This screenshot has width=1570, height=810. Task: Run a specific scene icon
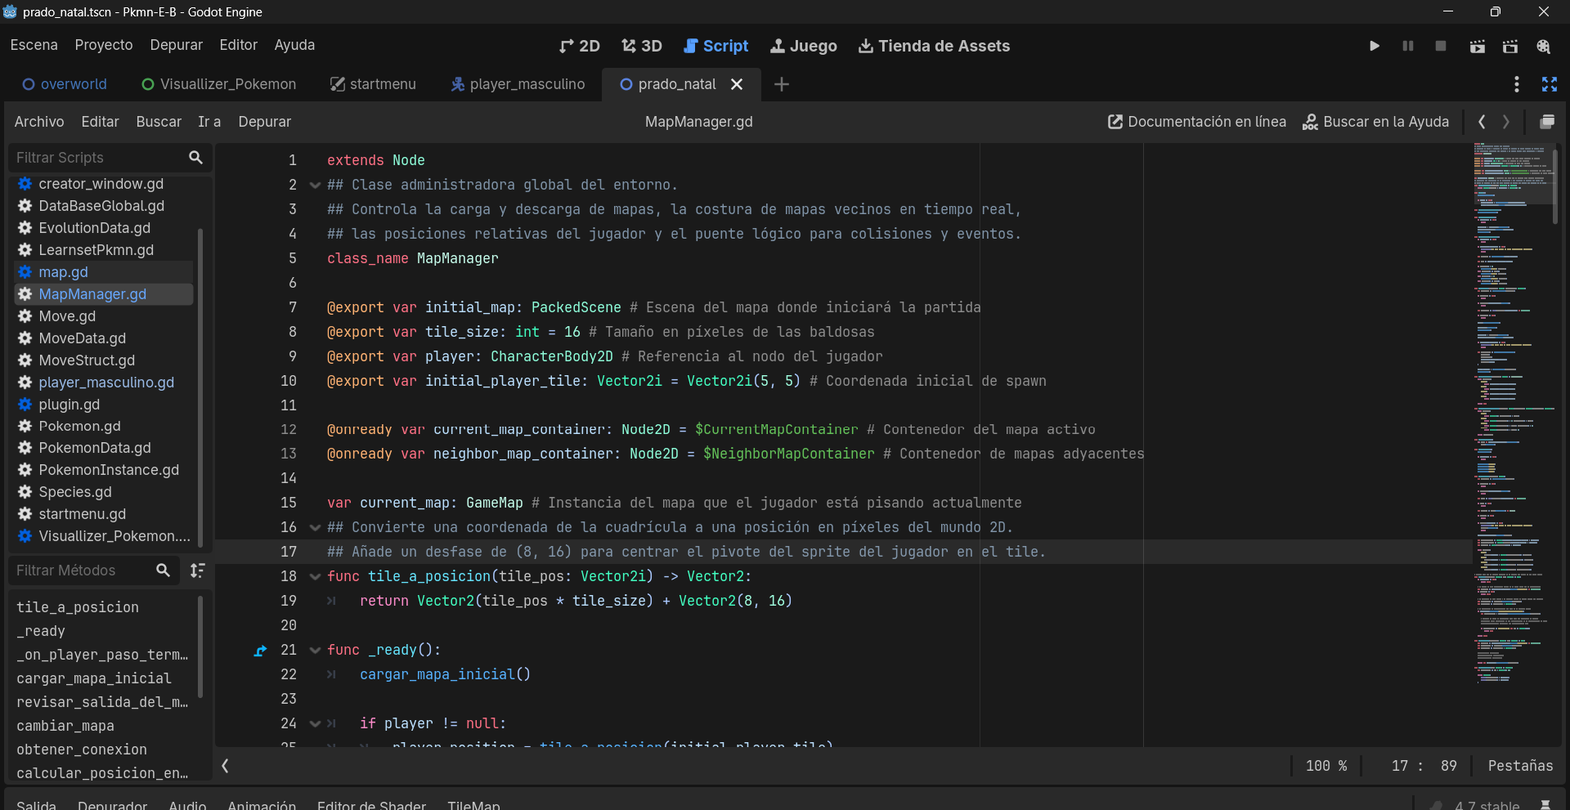coord(1510,46)
